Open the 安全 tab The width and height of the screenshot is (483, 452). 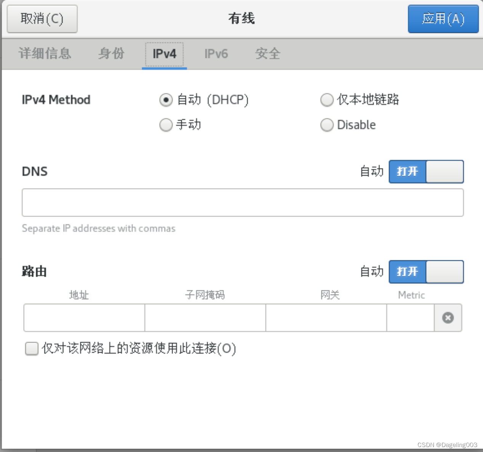[268, 54]
